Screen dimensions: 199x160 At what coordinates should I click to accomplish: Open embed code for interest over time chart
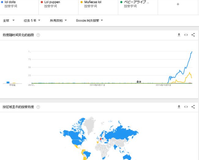point(186,35)
